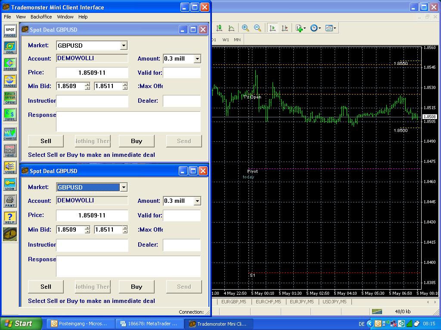Click the Print sidebar icon
Viewport: 441px width, 330px height.
(x=10, y=201)
